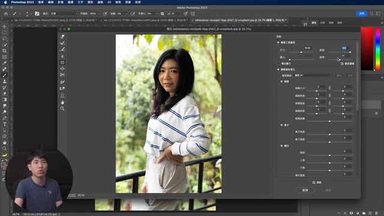Open the Photoshop 2023 menu
Image resolution: width=384 pixels, height=216 pixels.
(22, 2)
